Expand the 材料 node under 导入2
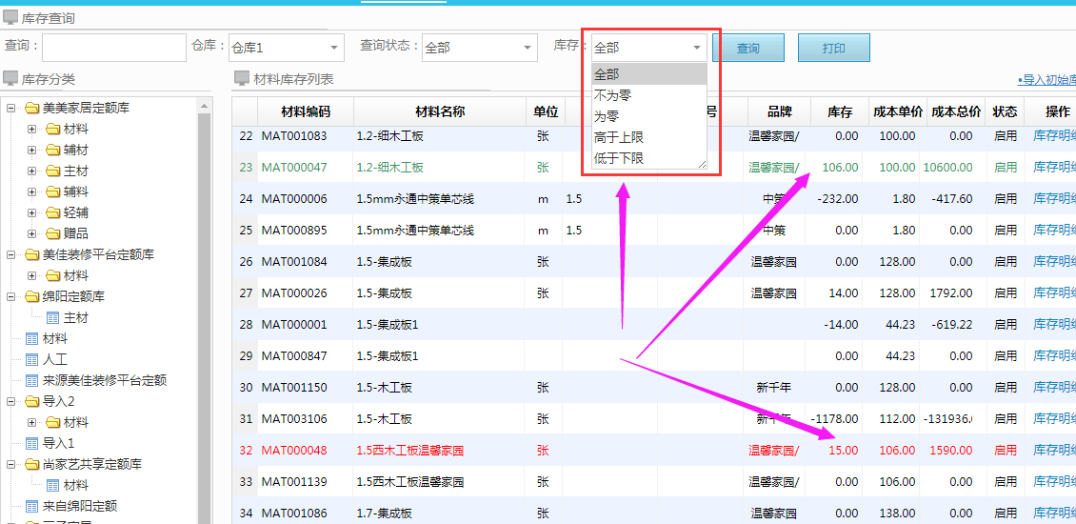1076x524 pixels. point(32,422)
